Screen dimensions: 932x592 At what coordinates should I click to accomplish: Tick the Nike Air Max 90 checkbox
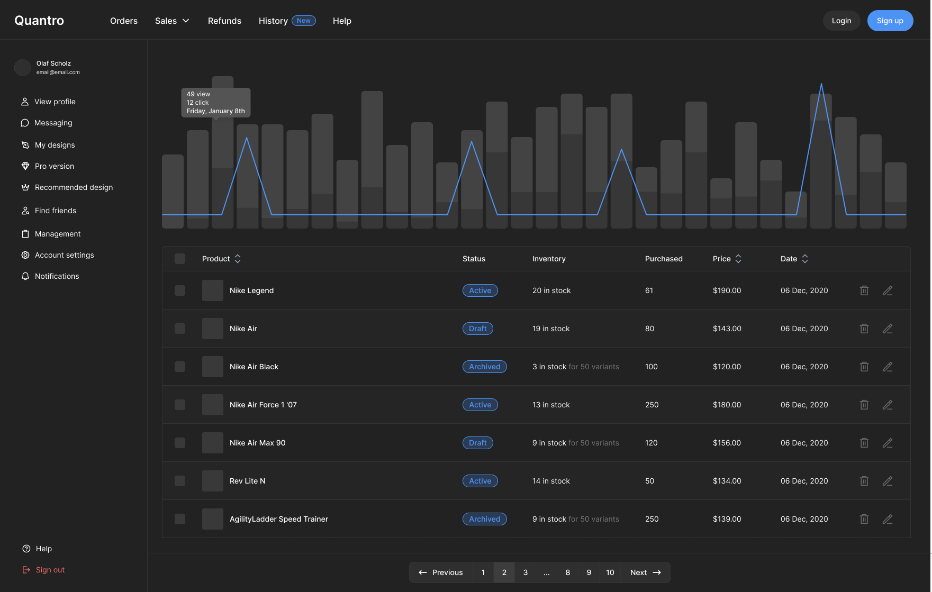pos(180,443)
